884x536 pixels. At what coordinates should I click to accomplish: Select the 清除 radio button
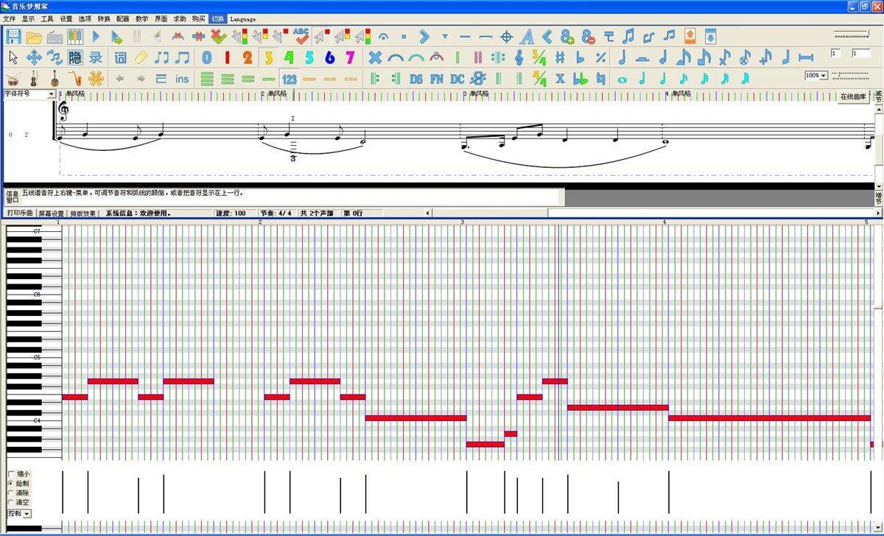(11, 493)
